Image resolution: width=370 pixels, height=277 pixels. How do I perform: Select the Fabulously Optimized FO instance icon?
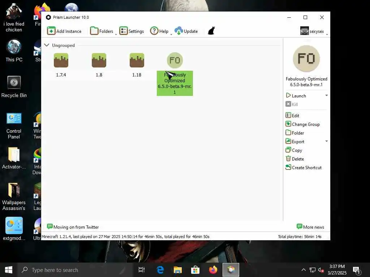pyautogui.click(x=175, y=60)
